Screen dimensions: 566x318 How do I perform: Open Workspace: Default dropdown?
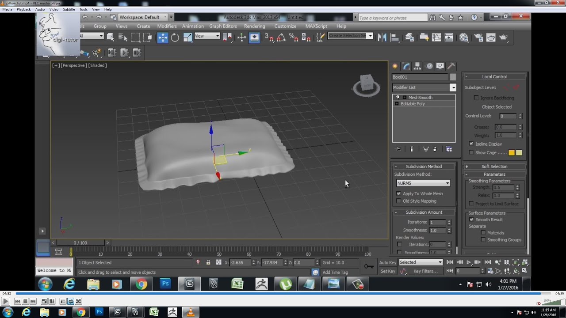click(143, 17)
